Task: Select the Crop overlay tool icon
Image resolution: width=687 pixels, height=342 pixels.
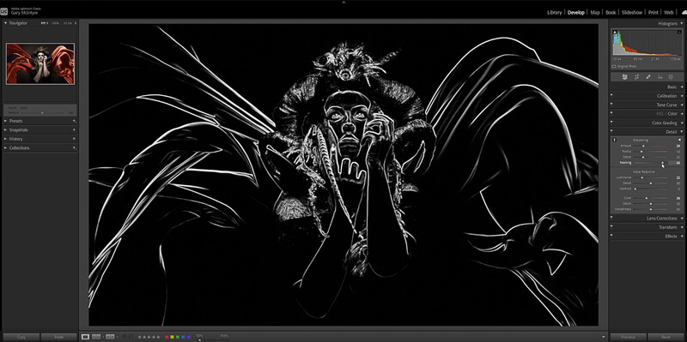Action: [636, 77]
